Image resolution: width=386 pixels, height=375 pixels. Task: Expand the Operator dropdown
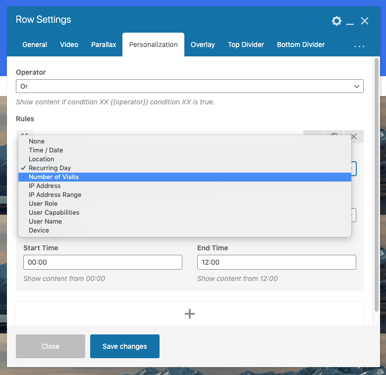coord(190,86)
